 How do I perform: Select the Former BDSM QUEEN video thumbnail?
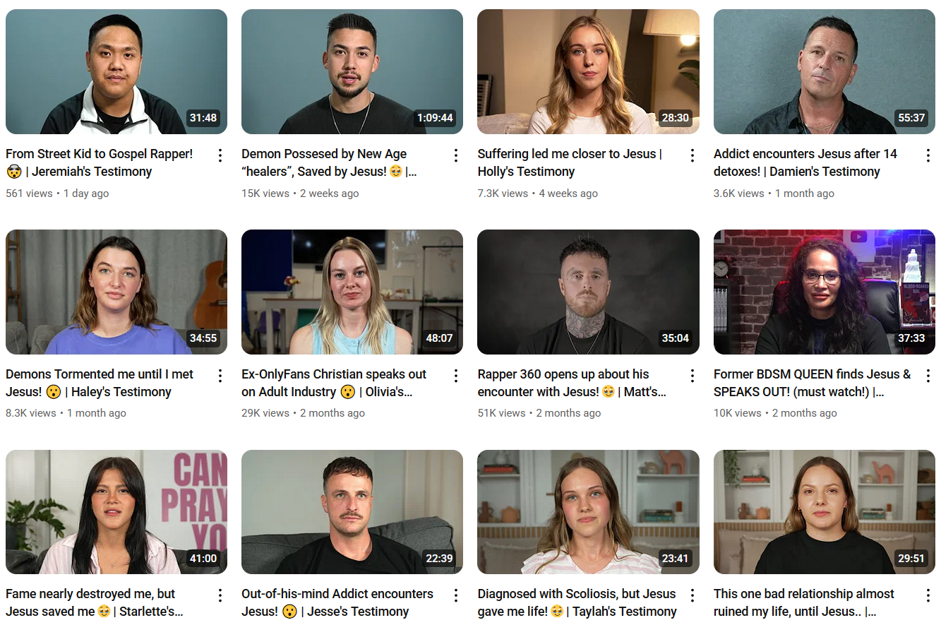coord(825,292)
